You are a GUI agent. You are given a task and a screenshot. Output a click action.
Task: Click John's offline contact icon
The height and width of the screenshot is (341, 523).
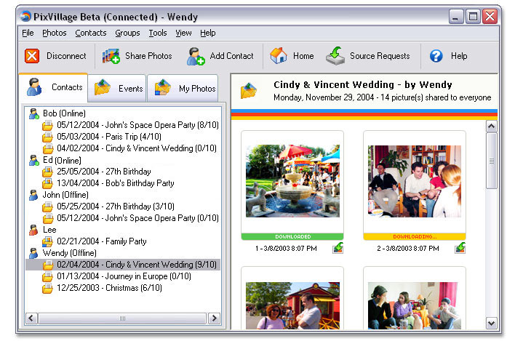point(33,195)
